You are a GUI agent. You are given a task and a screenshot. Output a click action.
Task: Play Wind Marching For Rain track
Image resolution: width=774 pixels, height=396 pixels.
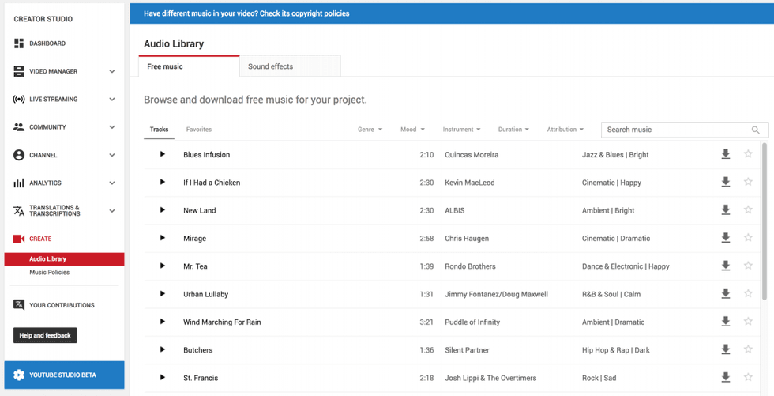162,322
